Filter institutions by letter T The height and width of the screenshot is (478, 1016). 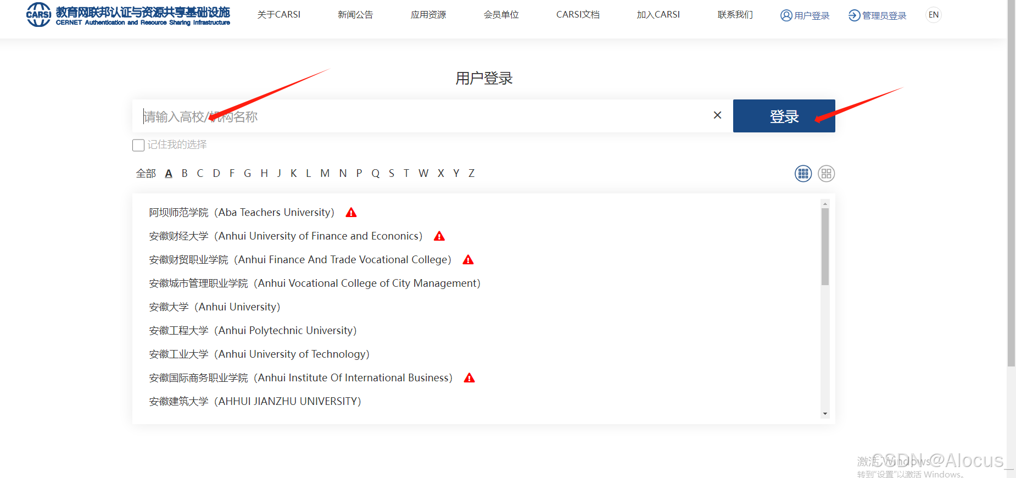pyautogui.click(x=406, y=174)
